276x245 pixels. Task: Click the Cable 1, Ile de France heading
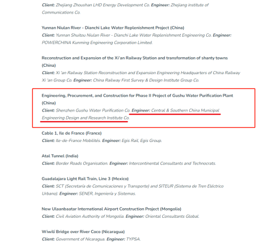(71, 133)
